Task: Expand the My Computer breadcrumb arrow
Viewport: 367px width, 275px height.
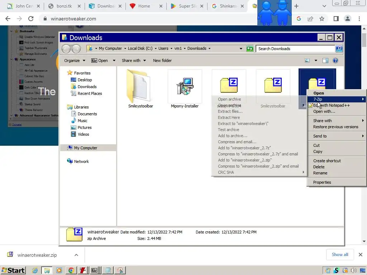Action: pyautogui.click(x=125, y=49)
